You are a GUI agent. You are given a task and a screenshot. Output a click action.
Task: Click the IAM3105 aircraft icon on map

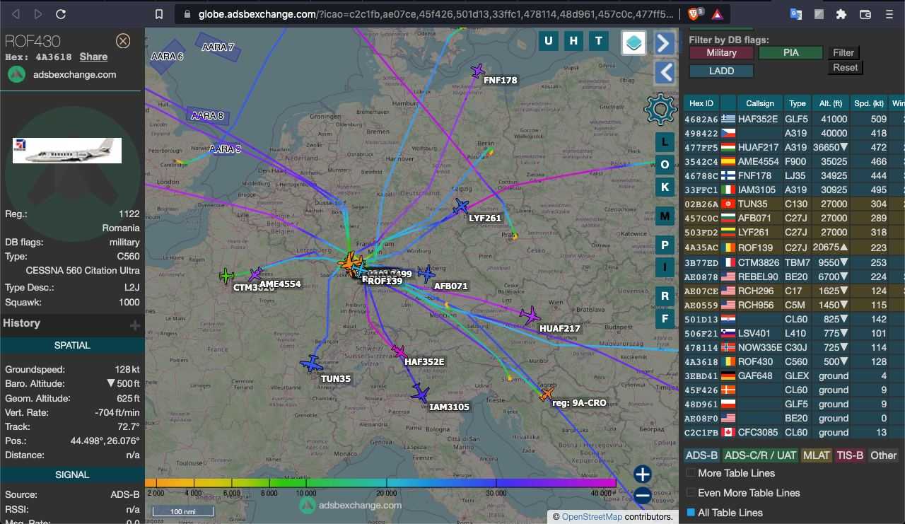[x=421, y=393]
